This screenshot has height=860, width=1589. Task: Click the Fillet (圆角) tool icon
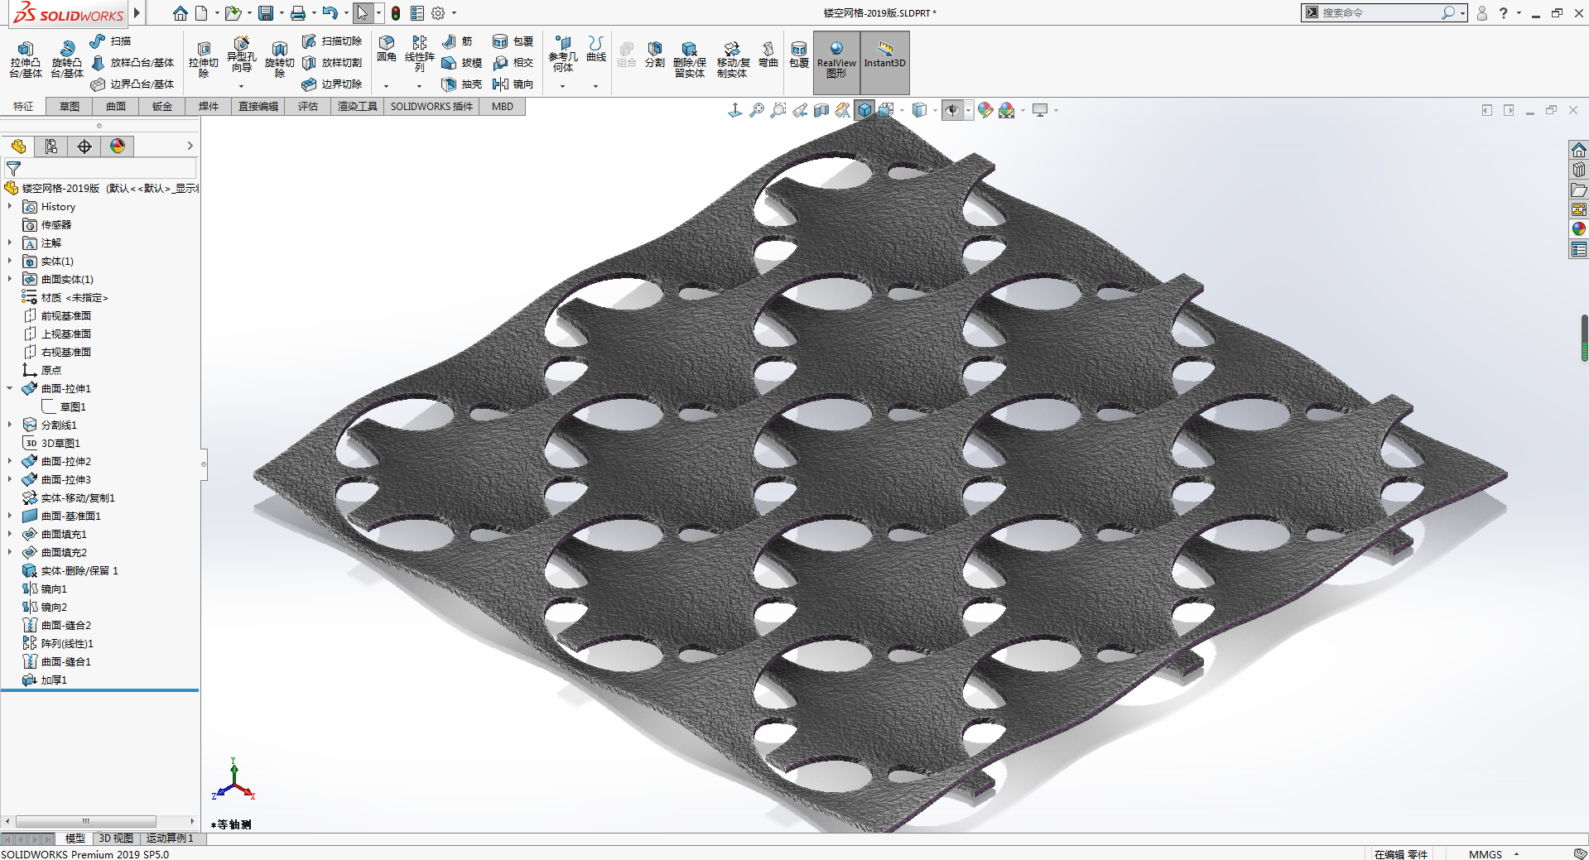pos(386,49)
